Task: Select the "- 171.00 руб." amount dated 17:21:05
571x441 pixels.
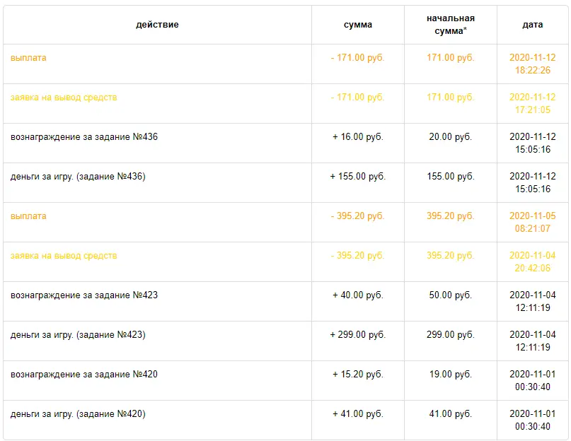Action: tap(357, 98)
